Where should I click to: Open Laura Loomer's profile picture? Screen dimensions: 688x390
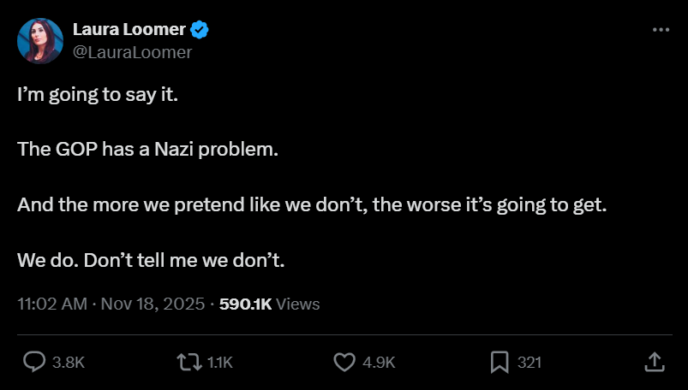pyautogui.click(x=40, y=40)
